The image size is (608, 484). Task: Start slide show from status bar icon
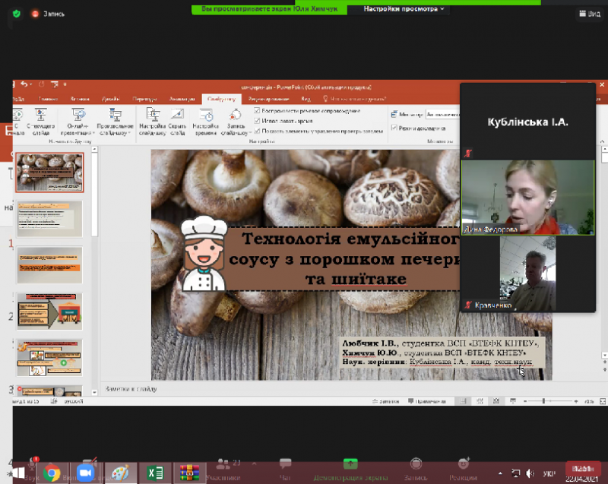click(x=513, y=401)
